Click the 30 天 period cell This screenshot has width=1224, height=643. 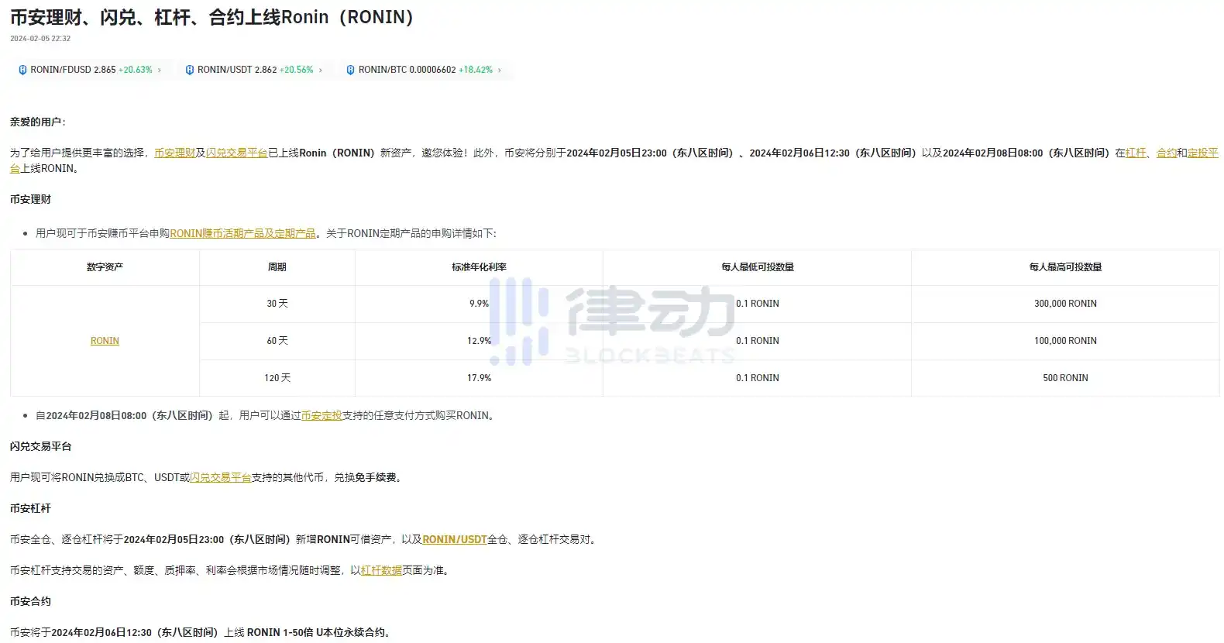(x=277, y=304)
